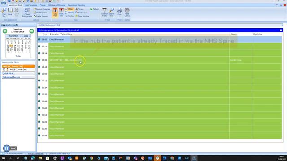The height and width of the screenshot is (161, 287).
Task: Open Session Properties
Action: point(42,9)
